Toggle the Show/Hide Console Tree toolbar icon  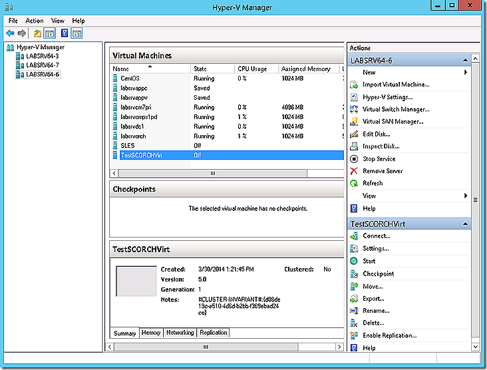[49, 33]
